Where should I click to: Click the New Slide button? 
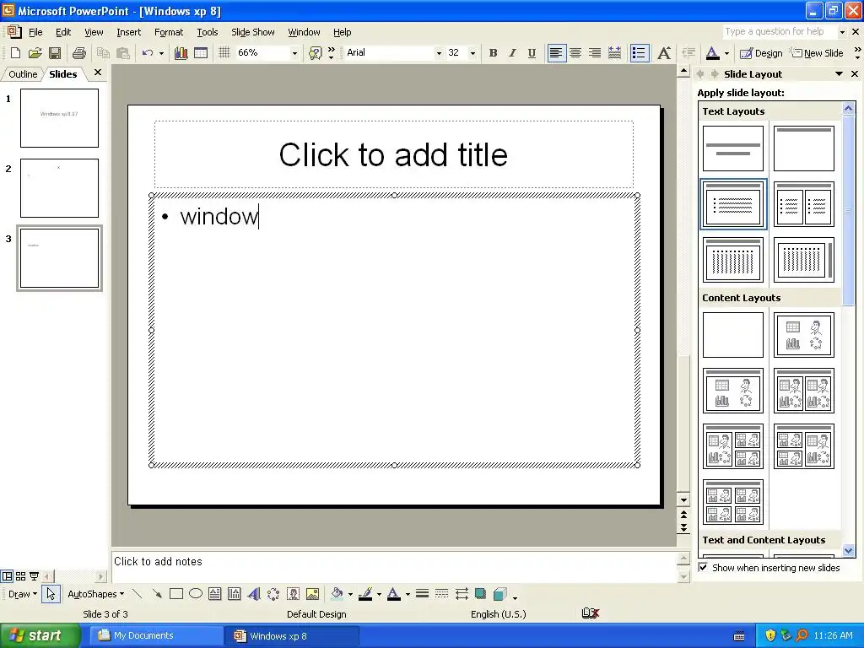tap(817, 53)
